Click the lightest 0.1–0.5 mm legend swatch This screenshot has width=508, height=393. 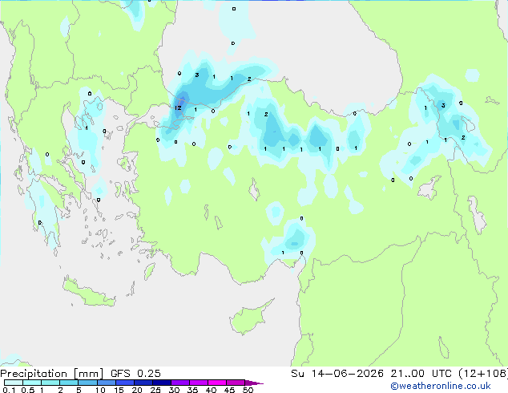point(14,383)
